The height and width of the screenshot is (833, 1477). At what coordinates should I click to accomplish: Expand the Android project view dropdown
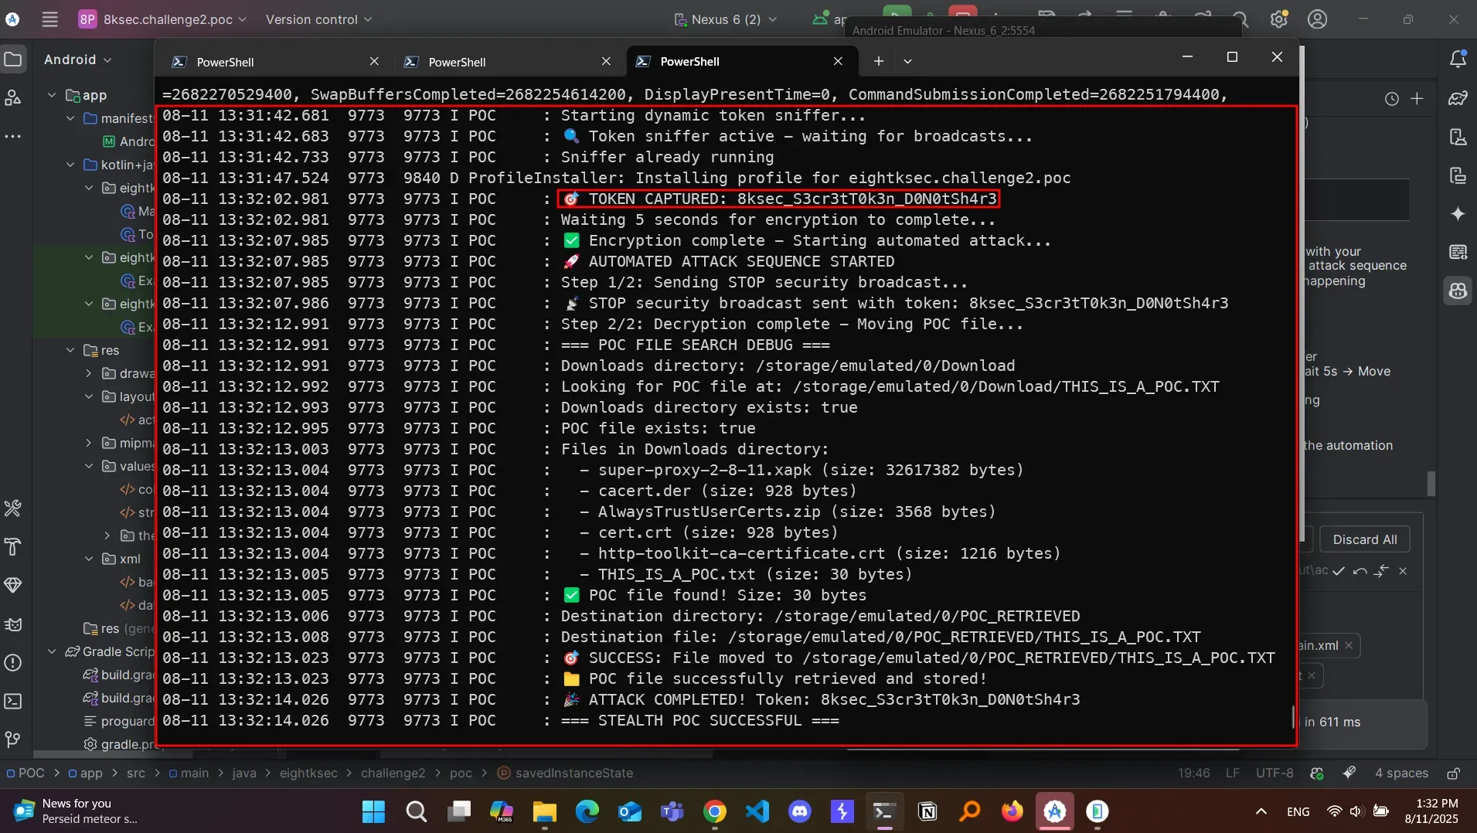[x=77, y=59]
